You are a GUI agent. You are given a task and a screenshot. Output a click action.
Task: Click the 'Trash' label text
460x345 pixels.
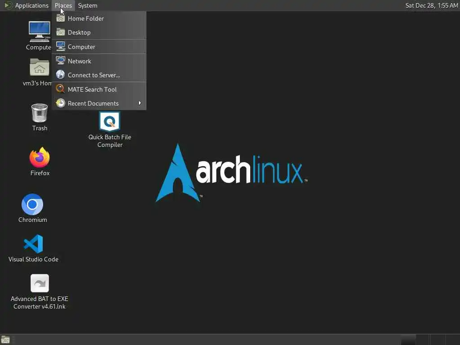(x=40, y=128)
